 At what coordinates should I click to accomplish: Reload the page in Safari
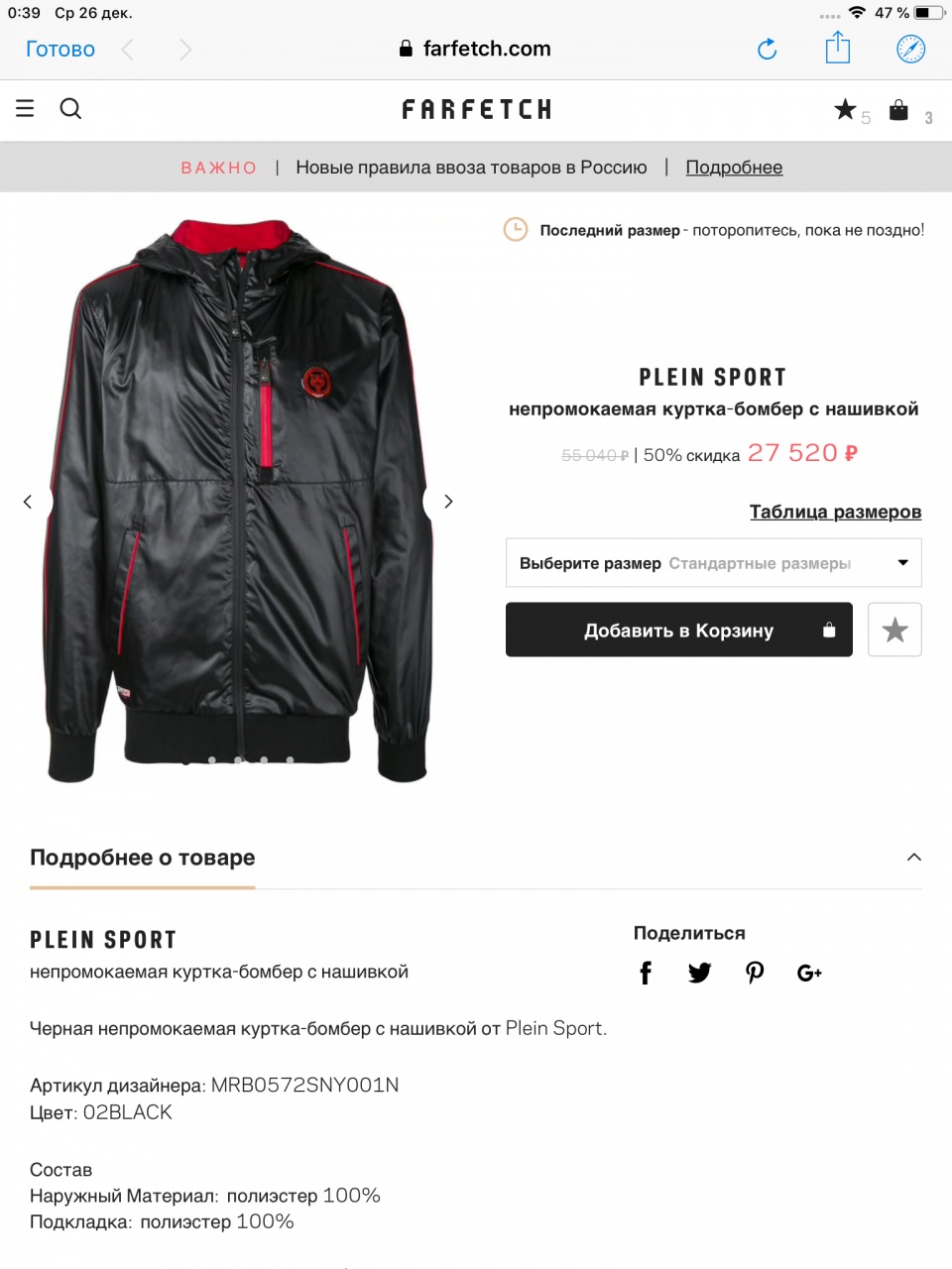coord(767,49)
